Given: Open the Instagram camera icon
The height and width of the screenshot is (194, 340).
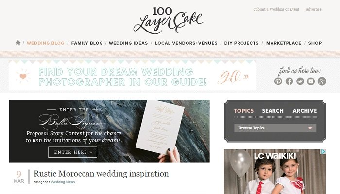Looking at the screenshot, I should pyautogui.click(x=311, y=81).
